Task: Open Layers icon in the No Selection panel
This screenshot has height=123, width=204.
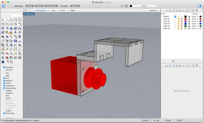Action: pos(166,66)
